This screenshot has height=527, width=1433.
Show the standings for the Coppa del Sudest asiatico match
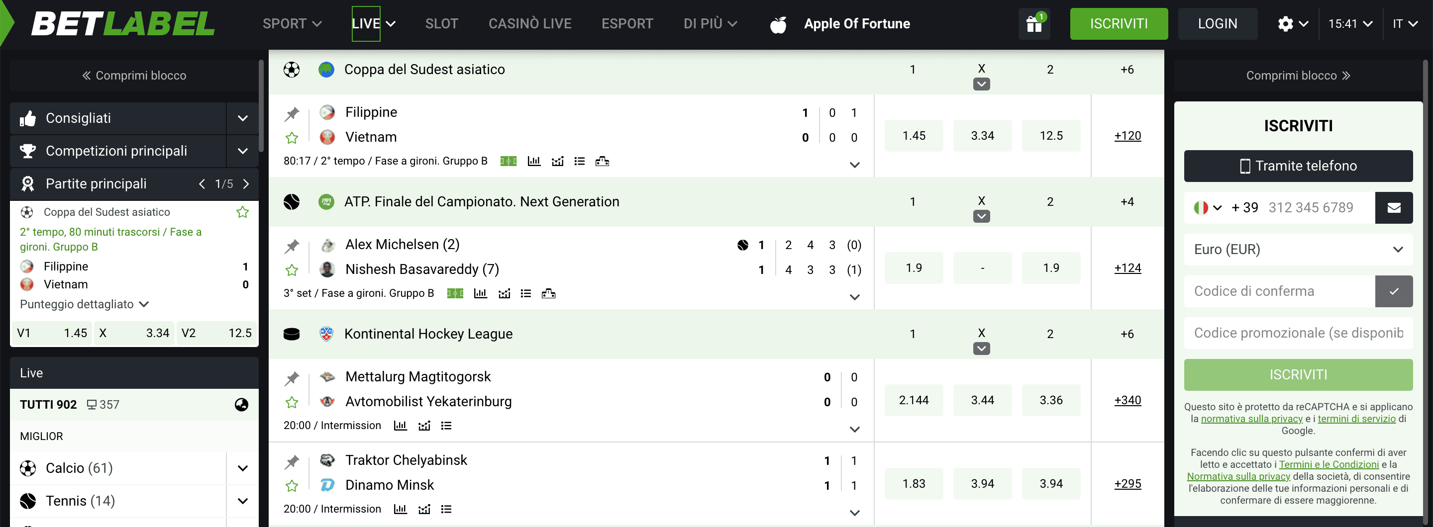coord(603,161)
